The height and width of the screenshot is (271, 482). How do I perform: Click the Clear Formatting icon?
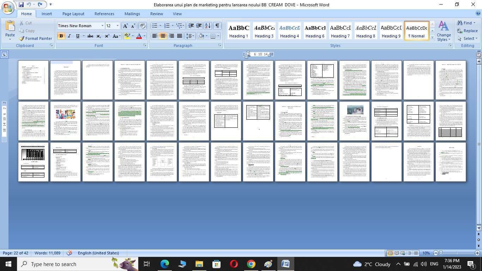coord(143,26)
